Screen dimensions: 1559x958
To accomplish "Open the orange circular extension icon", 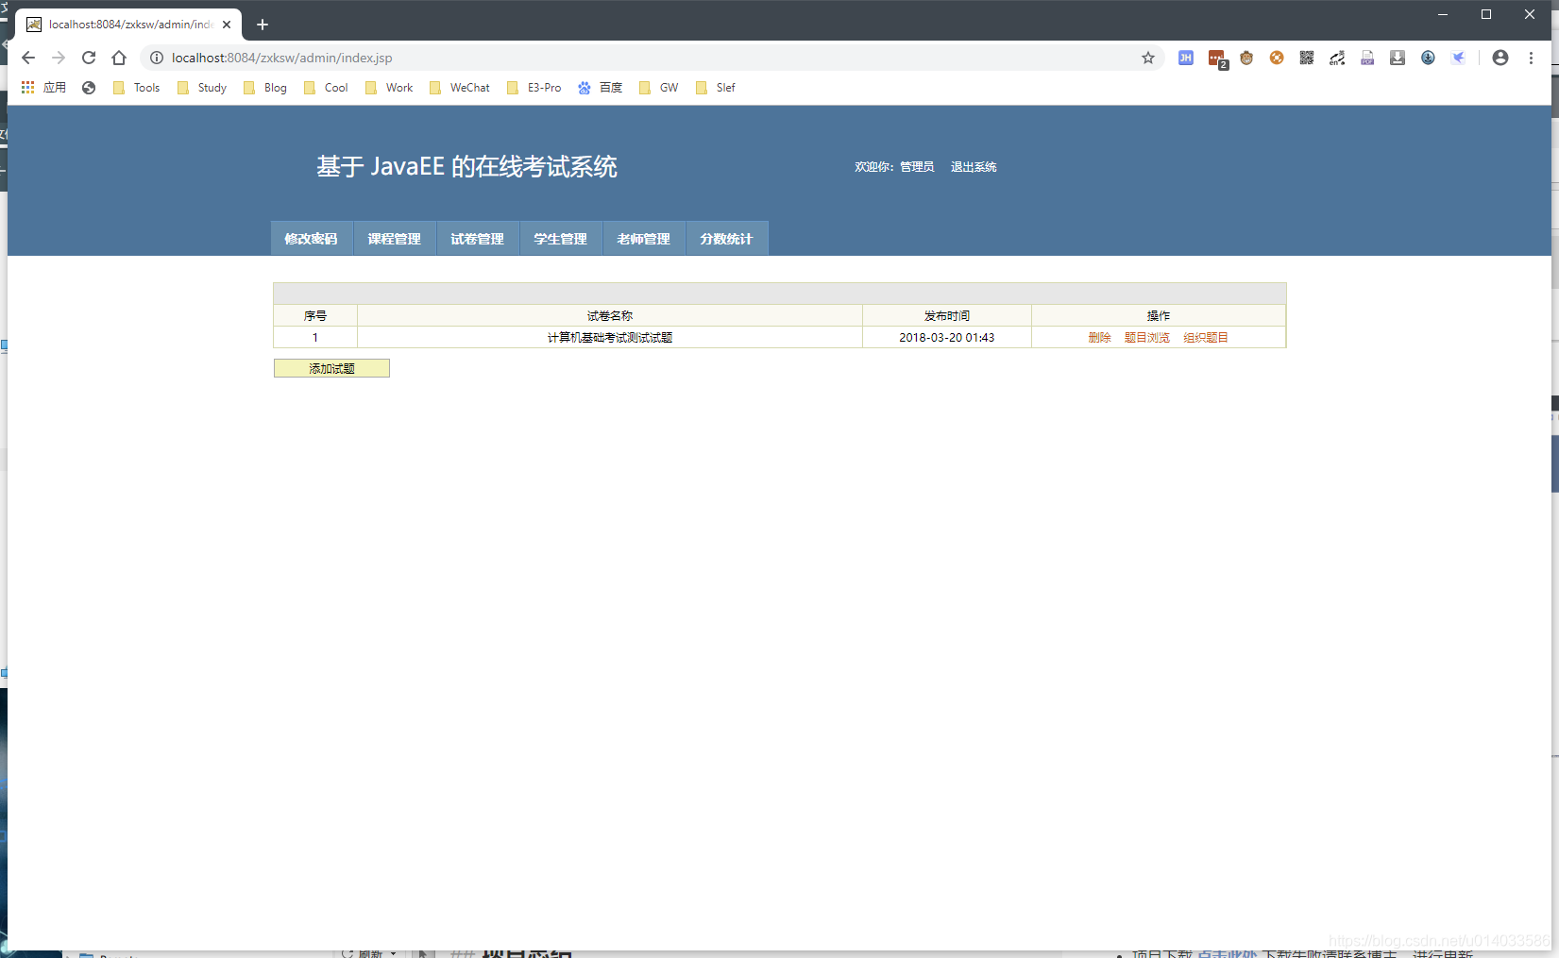I will coord(1277,58).
